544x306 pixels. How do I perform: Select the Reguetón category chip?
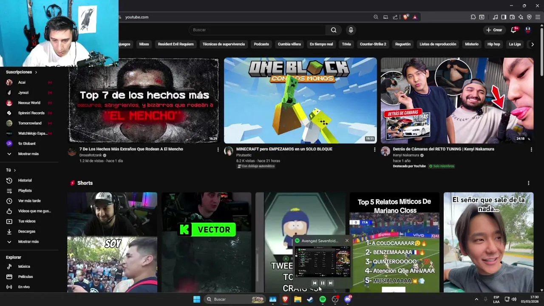pyautogui.click(x=403, y=44)
